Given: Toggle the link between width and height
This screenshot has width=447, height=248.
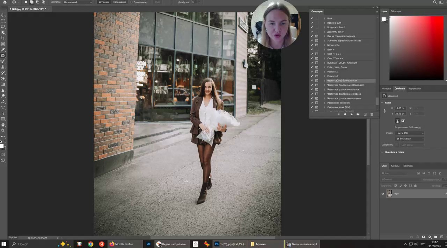Looking at the screenshot, I should [384, 111].
